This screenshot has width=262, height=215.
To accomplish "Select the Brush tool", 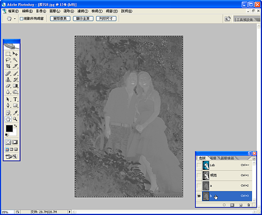I will [15, 73].
